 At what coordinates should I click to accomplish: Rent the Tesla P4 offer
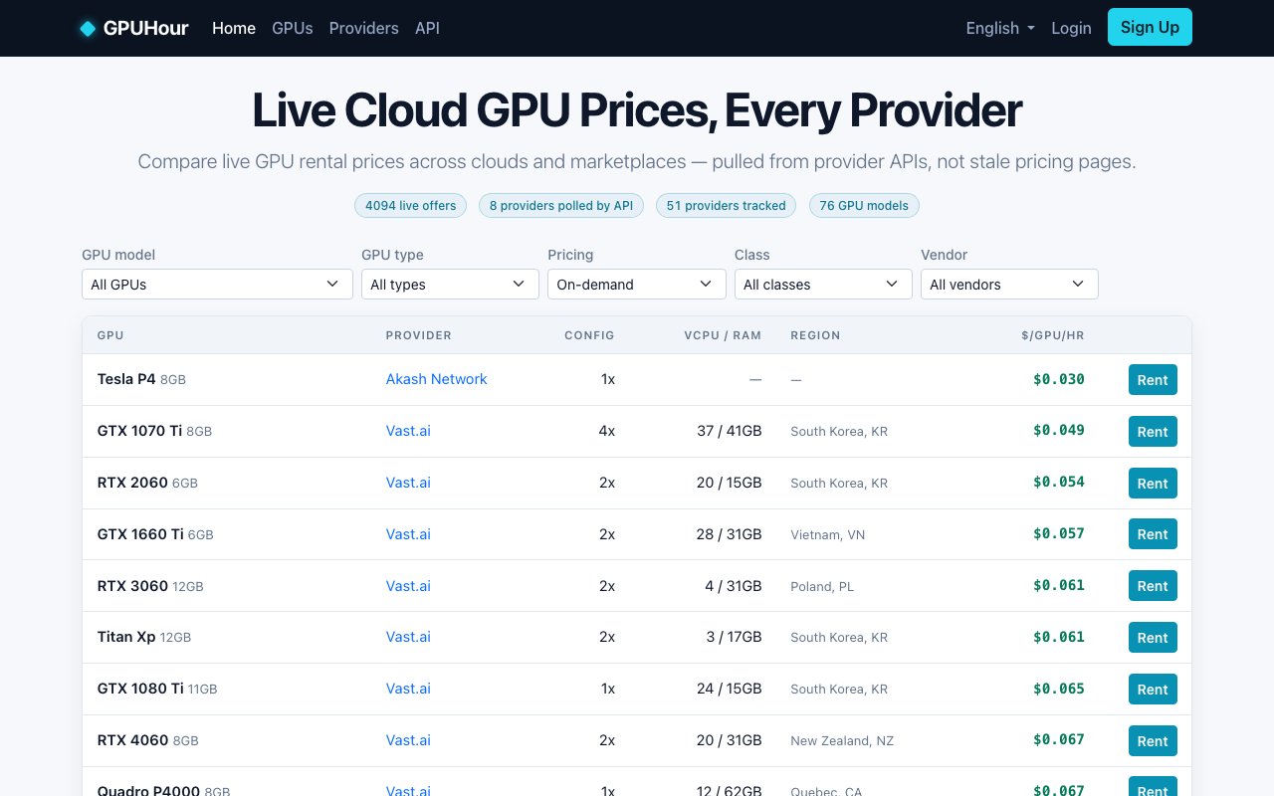tap(1153, 379)
